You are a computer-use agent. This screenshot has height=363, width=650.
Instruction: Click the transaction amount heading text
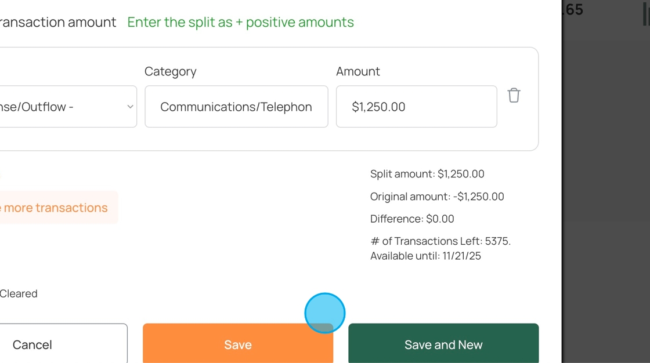tap(57, 22)
